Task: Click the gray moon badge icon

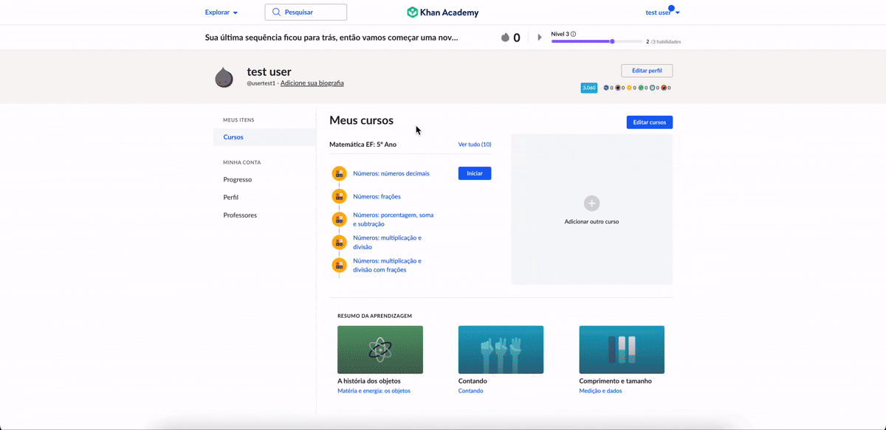Action: tap(653, 88)
